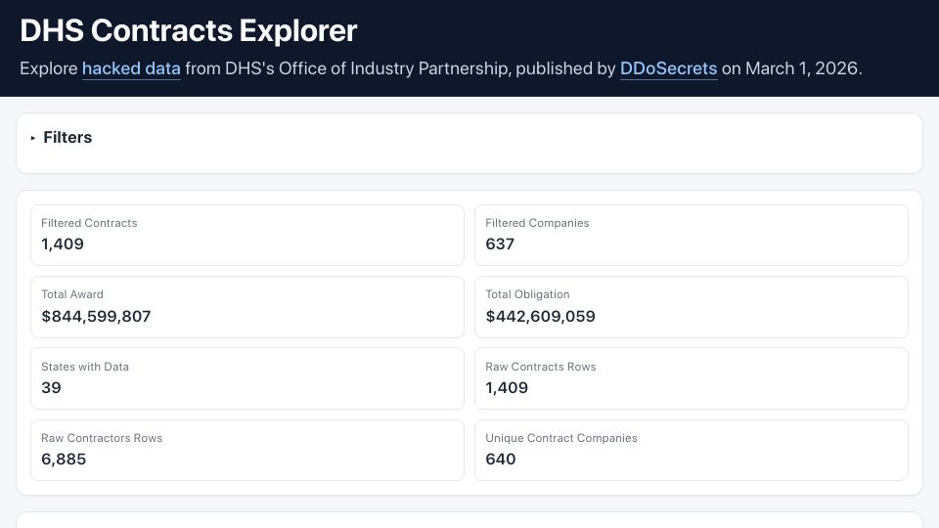
Task: Click the Total Award label
Action: coord(72,294)
